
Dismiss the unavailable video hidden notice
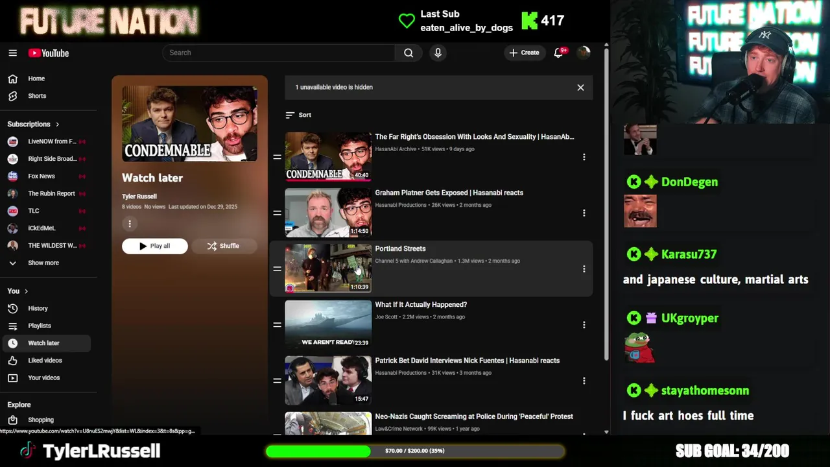click(x=580, y=88)
